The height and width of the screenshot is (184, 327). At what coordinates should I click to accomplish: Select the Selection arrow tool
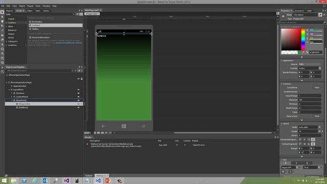point(2,12)
